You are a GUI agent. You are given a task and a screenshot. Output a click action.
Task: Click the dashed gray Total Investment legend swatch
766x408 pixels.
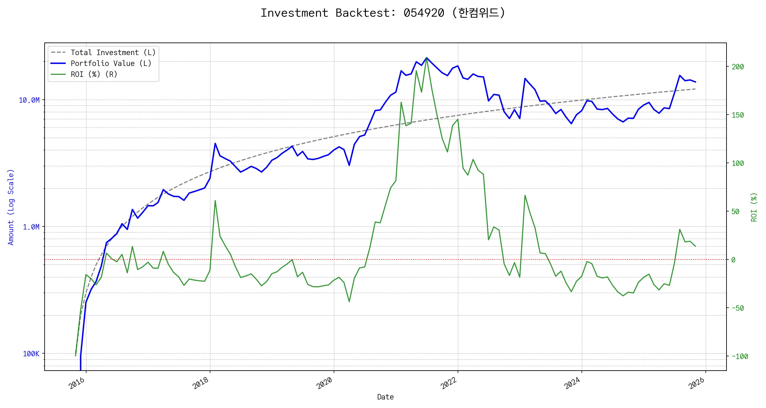tap(58, 53)
